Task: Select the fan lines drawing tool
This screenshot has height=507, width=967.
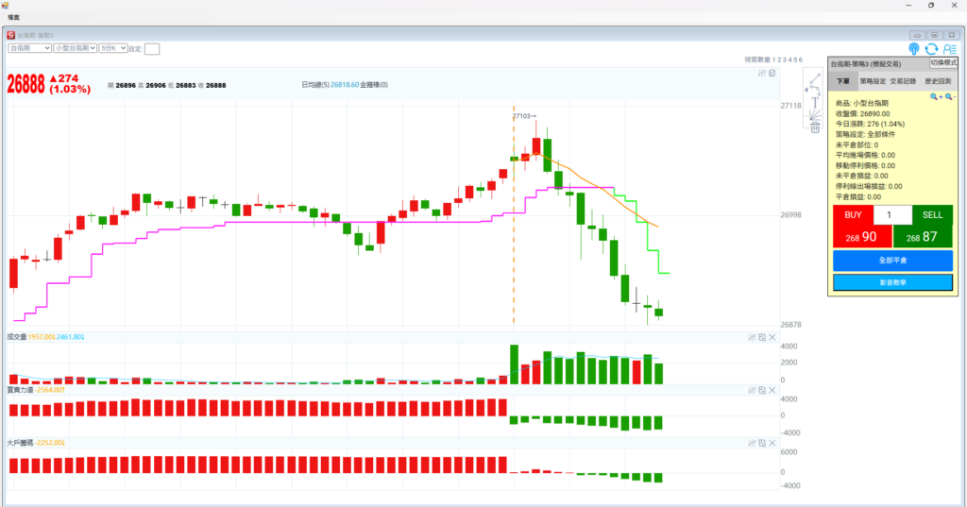Action: [813, 113]
